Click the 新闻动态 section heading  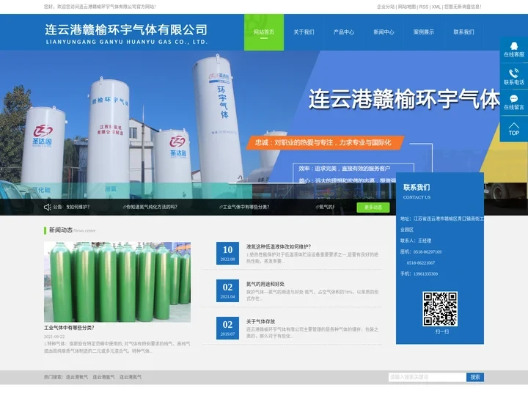61,230
